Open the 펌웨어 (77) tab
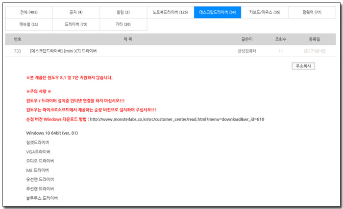The height and width of the screenshot is (209, 343). 312,12
